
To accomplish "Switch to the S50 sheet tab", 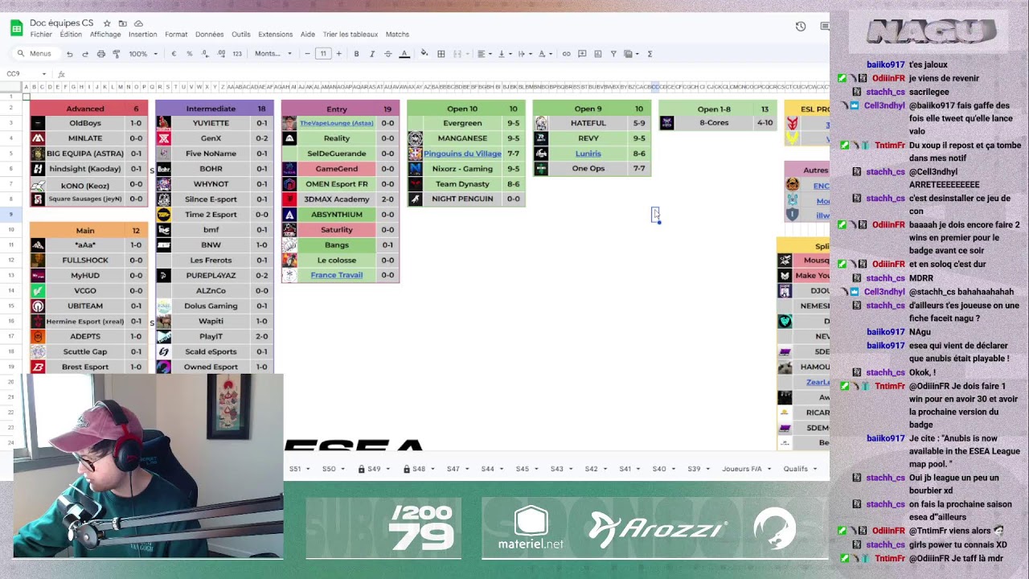I will 329,469.
